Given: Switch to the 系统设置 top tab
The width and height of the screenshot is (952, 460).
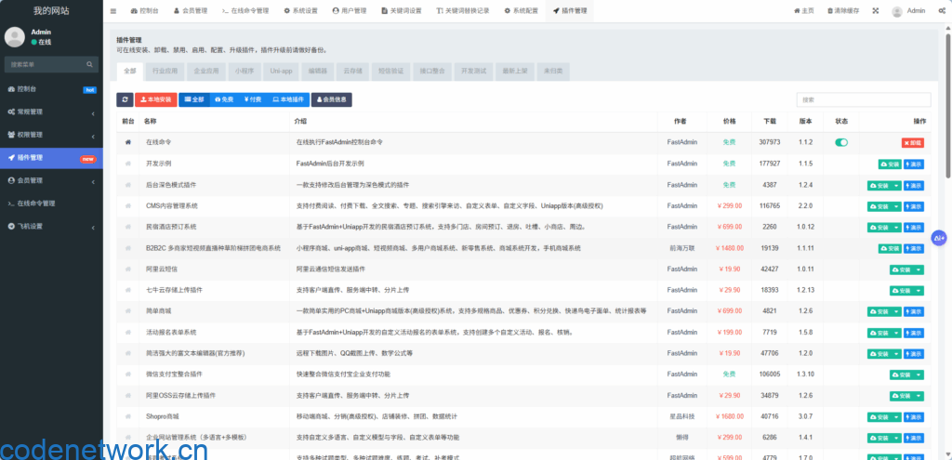Looking at the screenshot, I should 301,11.
